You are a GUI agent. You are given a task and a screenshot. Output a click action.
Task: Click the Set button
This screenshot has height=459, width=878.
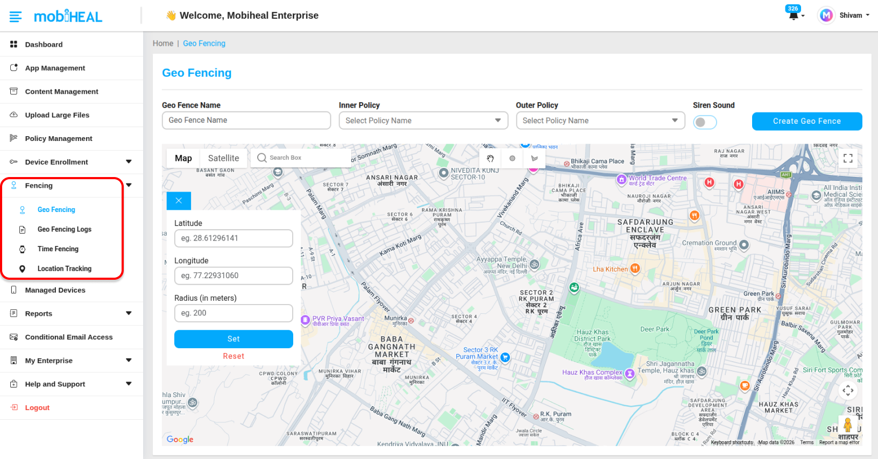pos(233,339)
